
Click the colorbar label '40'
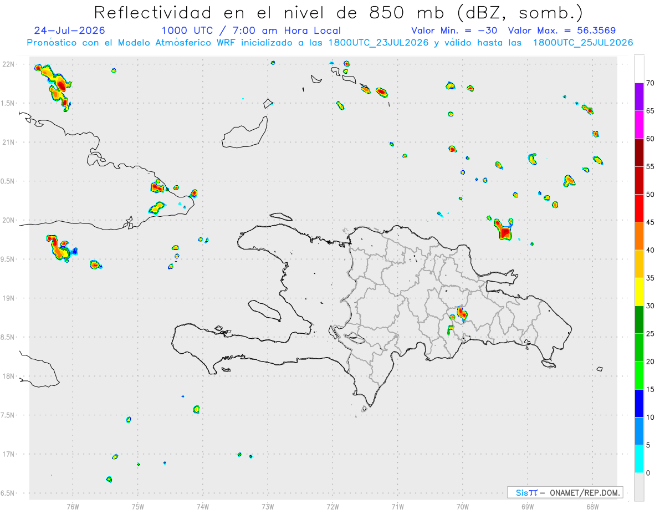pyautogui.click(x=651, y=250)
